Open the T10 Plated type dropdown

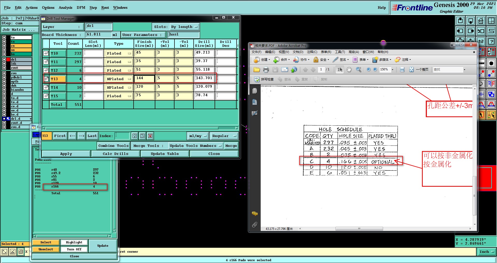tap(119, 53)
